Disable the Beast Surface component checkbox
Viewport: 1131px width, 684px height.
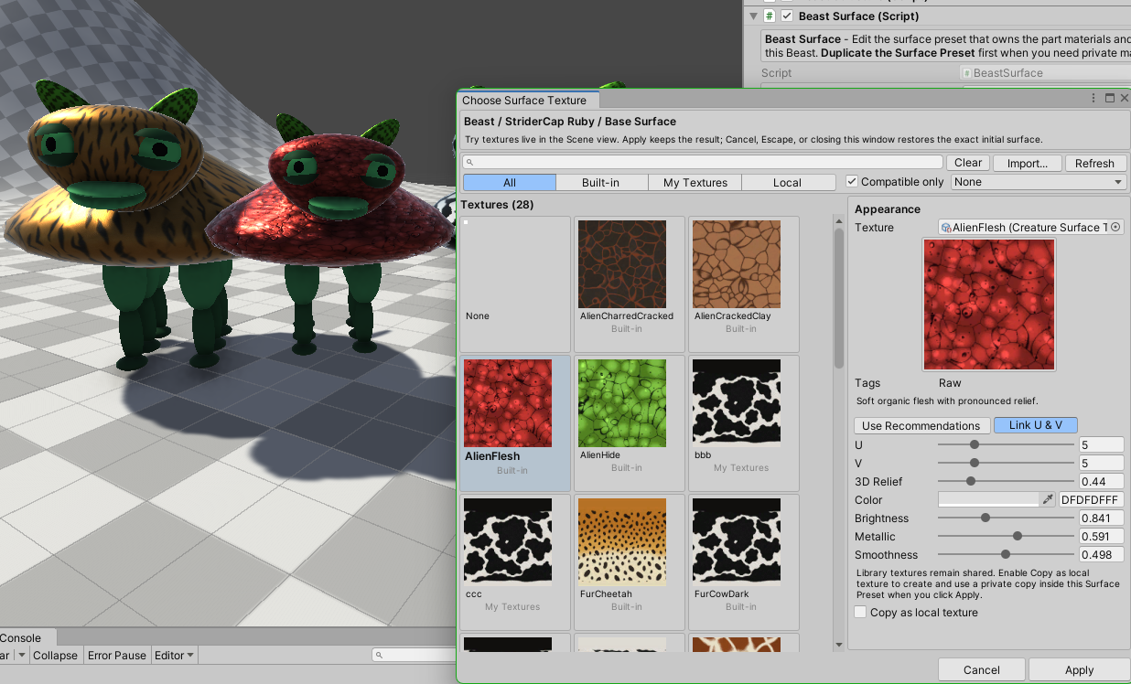point(787,16)
